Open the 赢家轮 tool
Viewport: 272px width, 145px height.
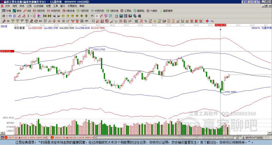click(139, 11)
